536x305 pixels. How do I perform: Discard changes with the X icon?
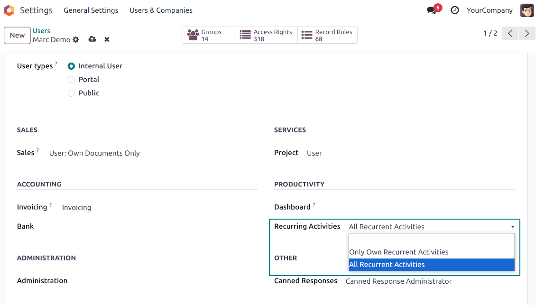click(107, 39)
